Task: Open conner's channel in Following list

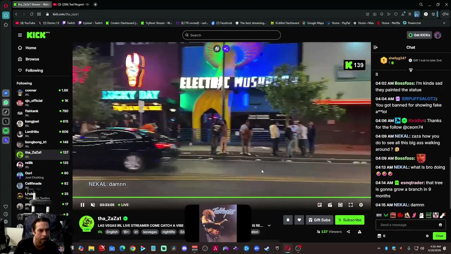Action: [42, 92]
